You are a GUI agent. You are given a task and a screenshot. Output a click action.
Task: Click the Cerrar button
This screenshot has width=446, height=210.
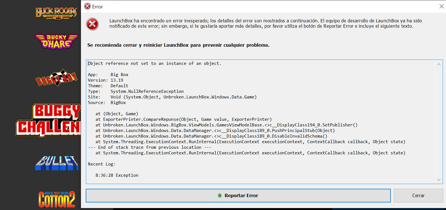click(418, 195)
